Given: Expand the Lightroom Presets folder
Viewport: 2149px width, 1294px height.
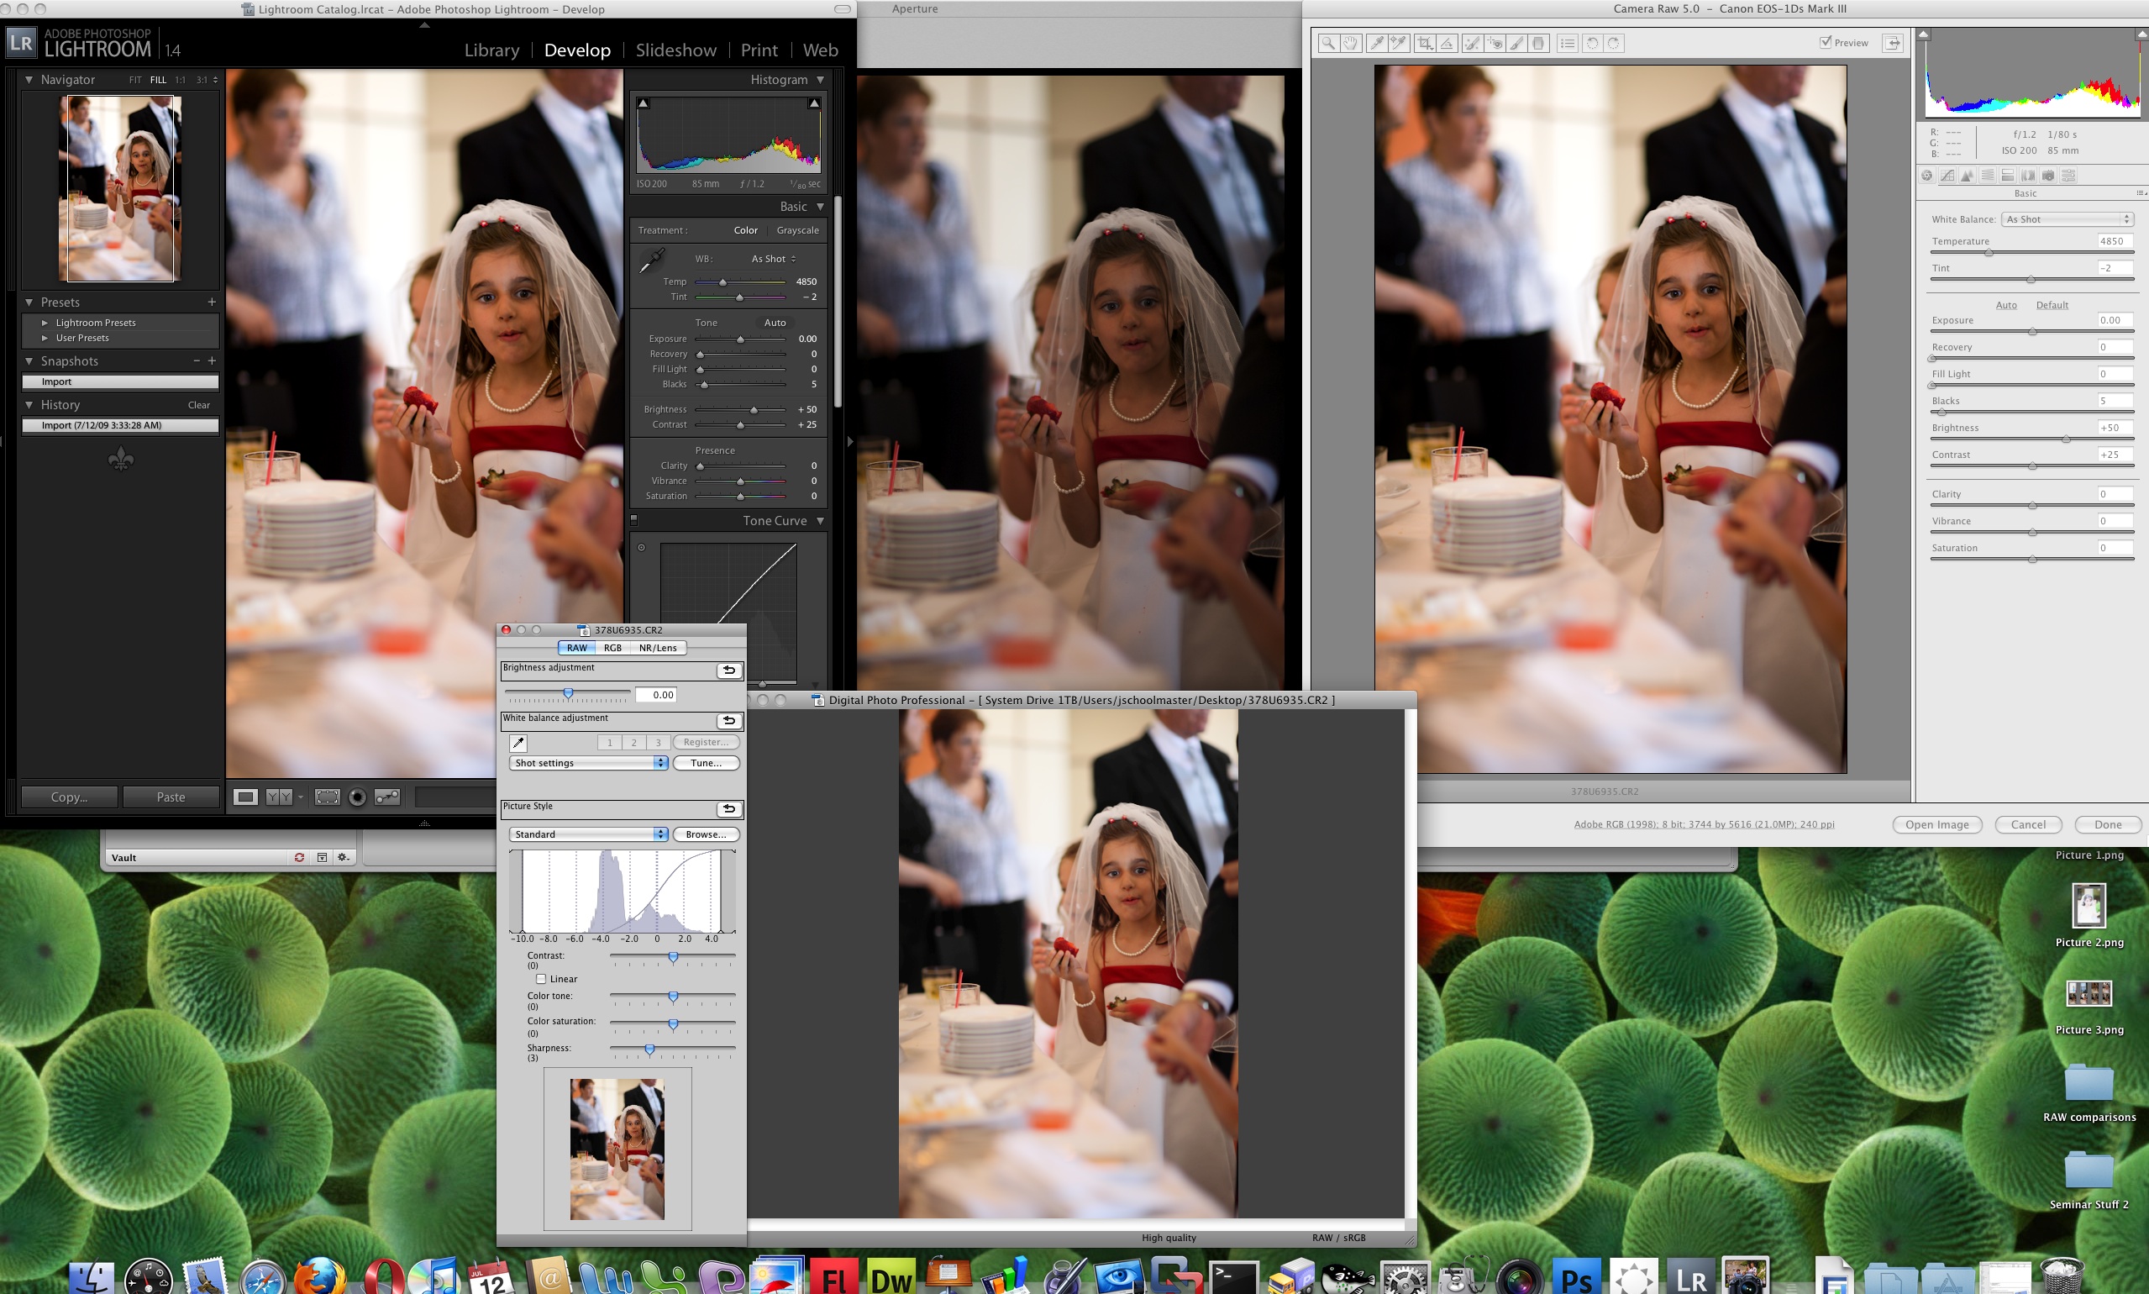Looking at the screenshot, I should 45,323.
